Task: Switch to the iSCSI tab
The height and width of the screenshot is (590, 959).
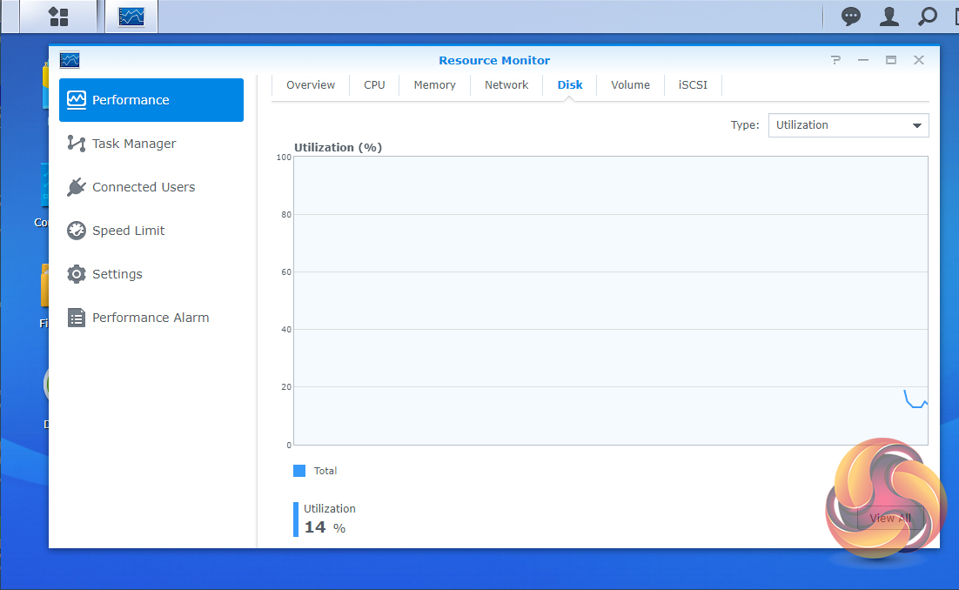Action: click(693, 85)
